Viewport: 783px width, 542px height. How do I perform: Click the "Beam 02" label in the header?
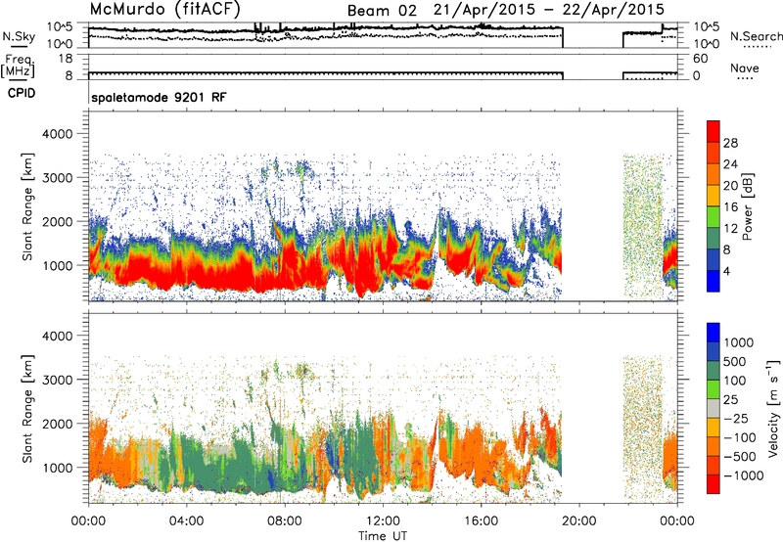tap(382, 11)
